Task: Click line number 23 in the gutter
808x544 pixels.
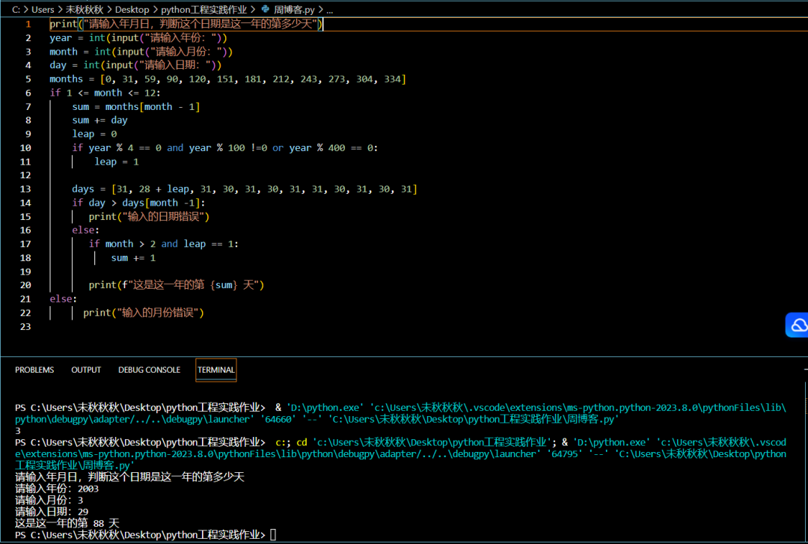Action: point(25,327)
